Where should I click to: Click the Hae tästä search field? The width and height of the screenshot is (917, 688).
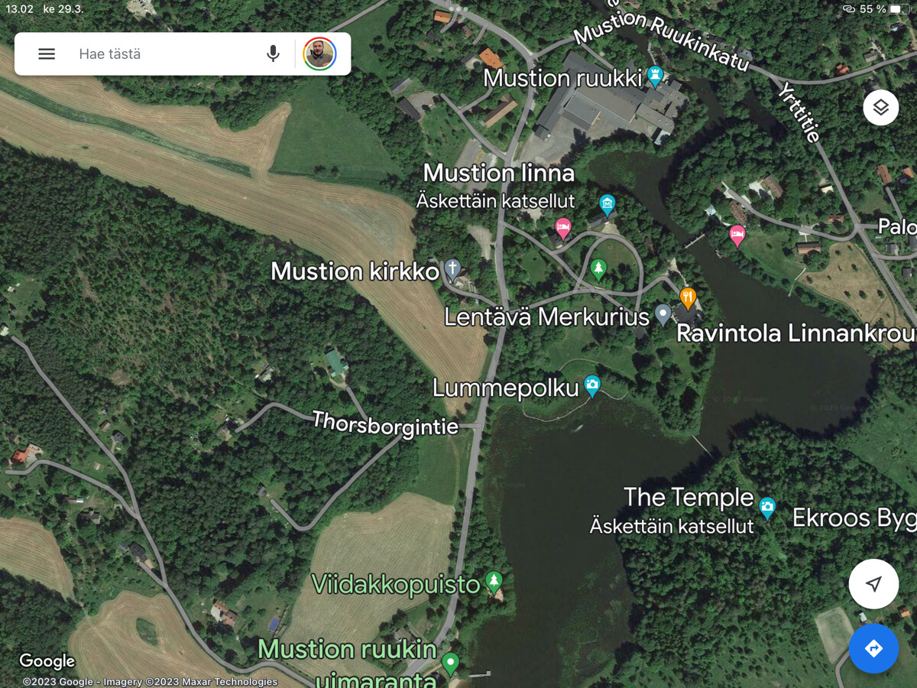click(164, 54)
